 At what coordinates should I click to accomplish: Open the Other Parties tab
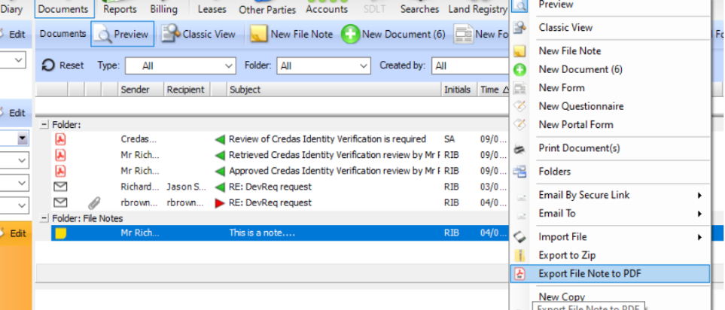click(x=267, y=9)
